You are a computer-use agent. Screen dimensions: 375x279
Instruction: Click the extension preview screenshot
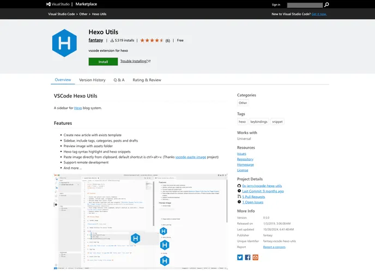(x=141, y=222)
